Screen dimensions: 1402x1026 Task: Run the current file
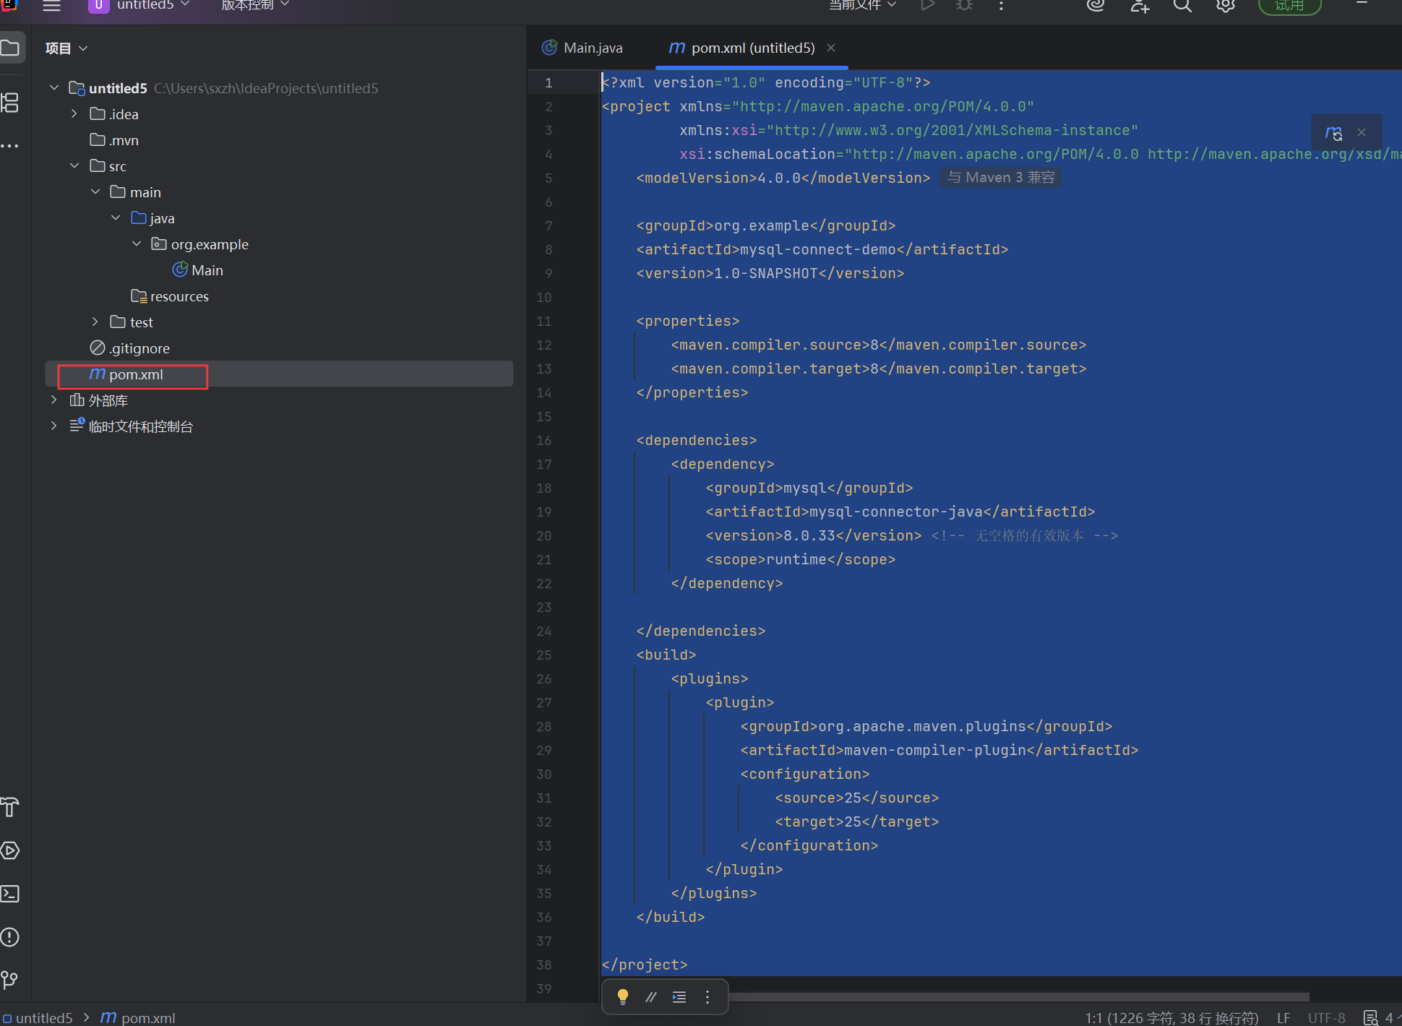pos(928,5)
